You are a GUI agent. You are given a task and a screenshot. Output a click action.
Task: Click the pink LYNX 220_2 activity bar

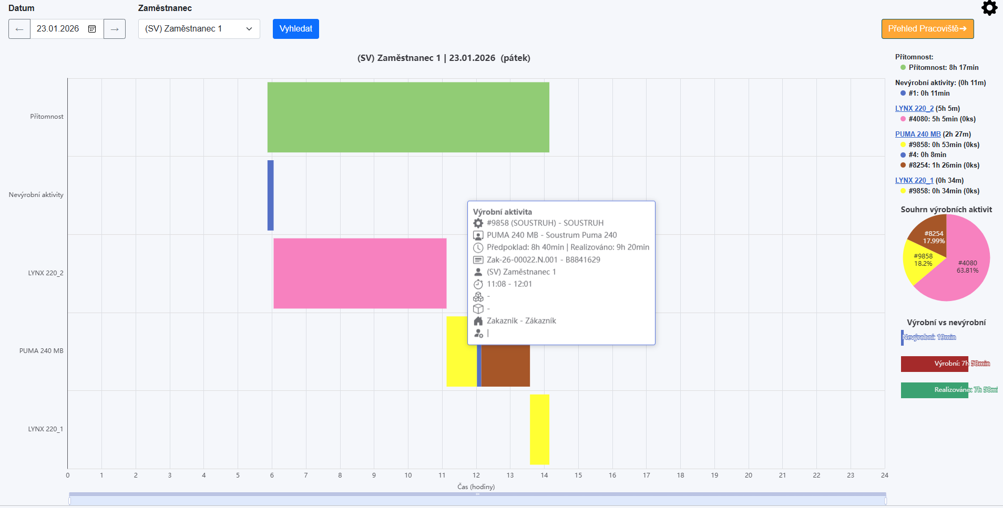(360, 273)
